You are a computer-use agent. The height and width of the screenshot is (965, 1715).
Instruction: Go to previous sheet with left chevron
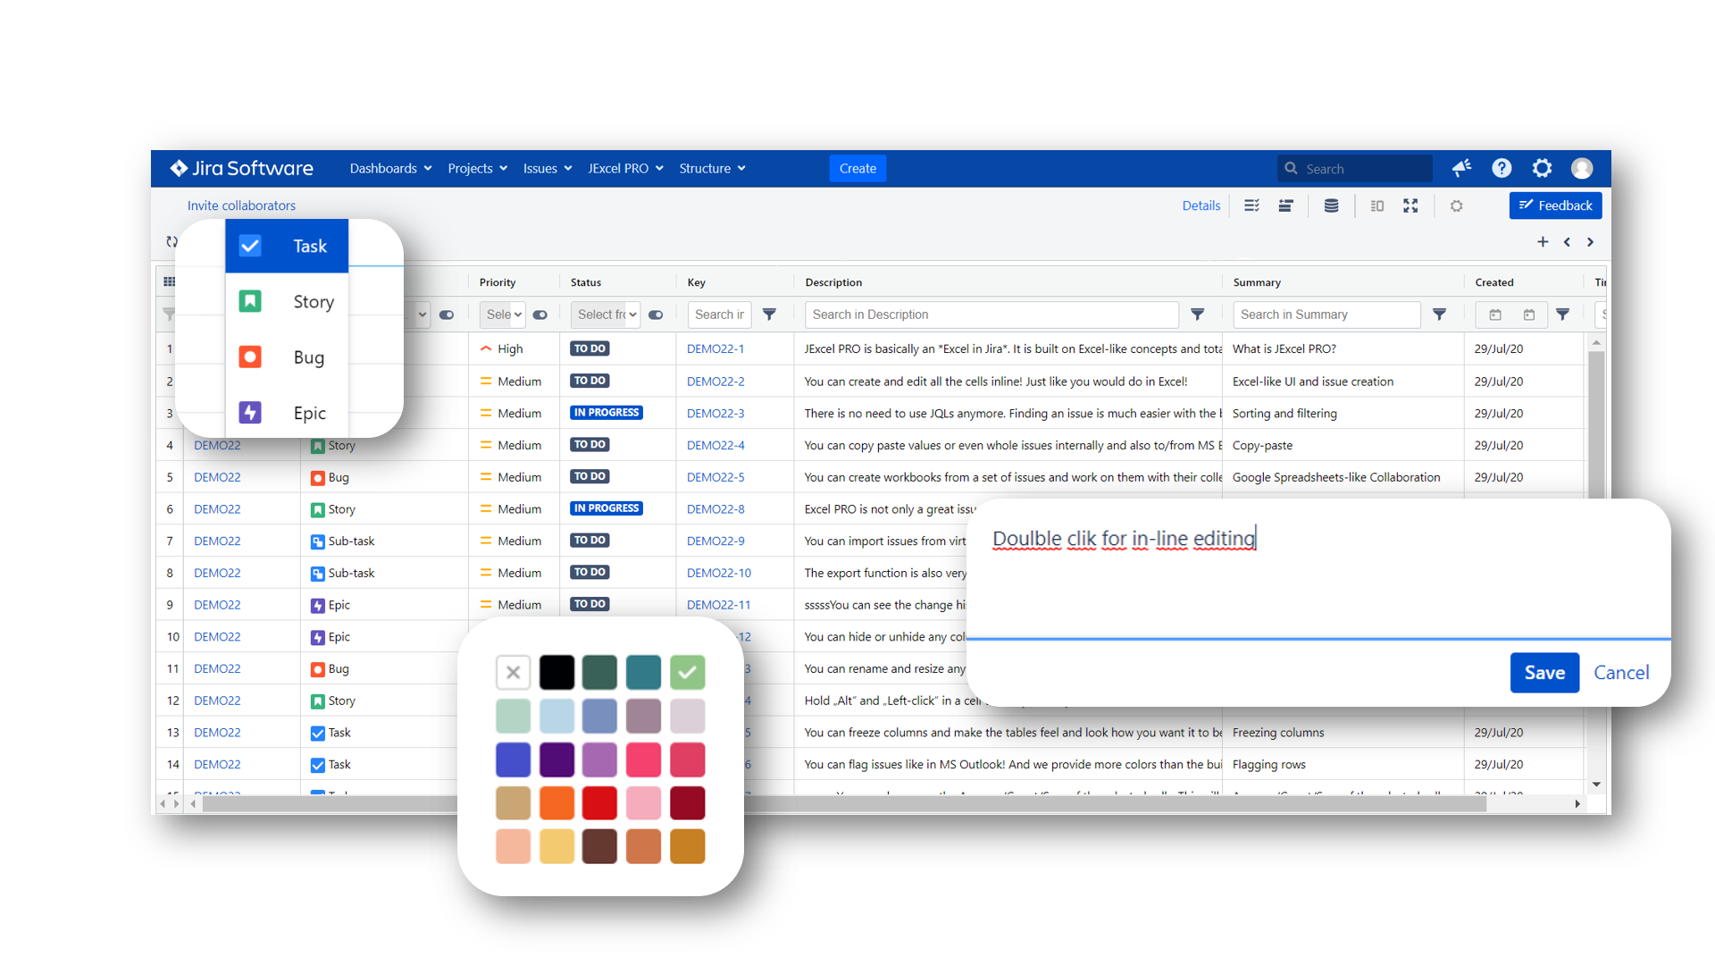click(1567, 241)
